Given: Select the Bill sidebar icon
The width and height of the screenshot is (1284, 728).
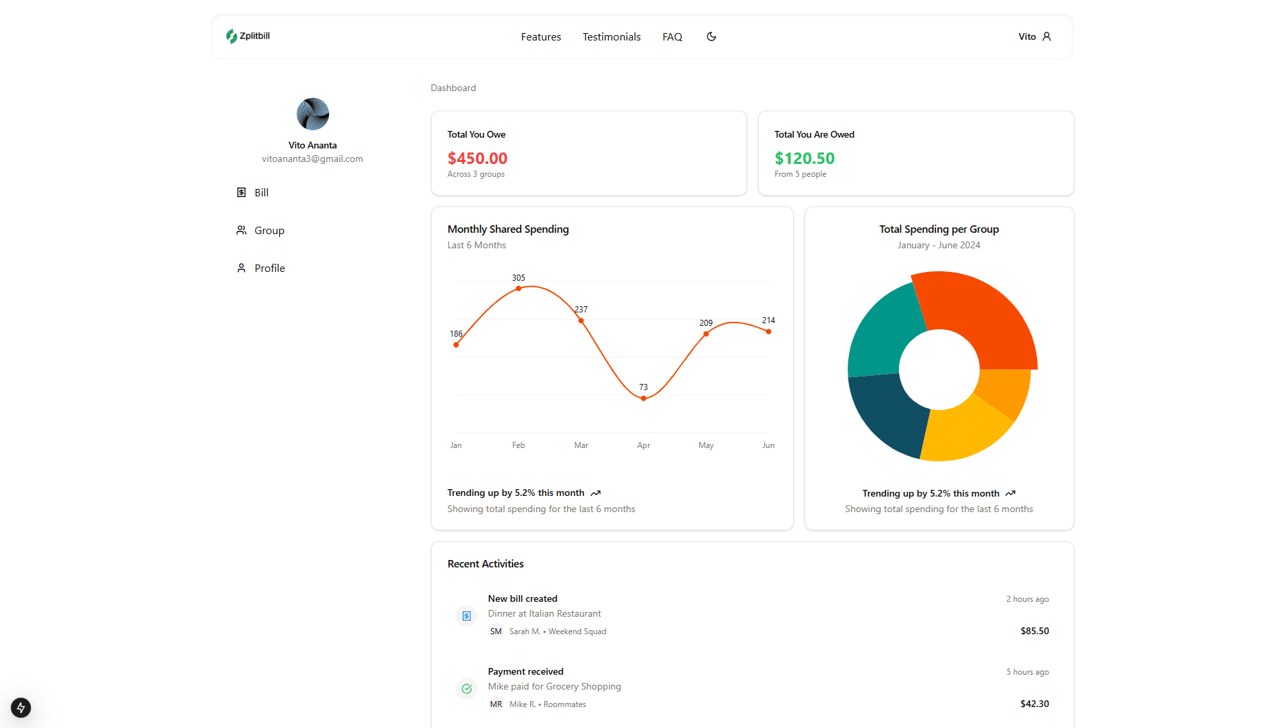Looking at the screenshot, I should click(241, 192).
